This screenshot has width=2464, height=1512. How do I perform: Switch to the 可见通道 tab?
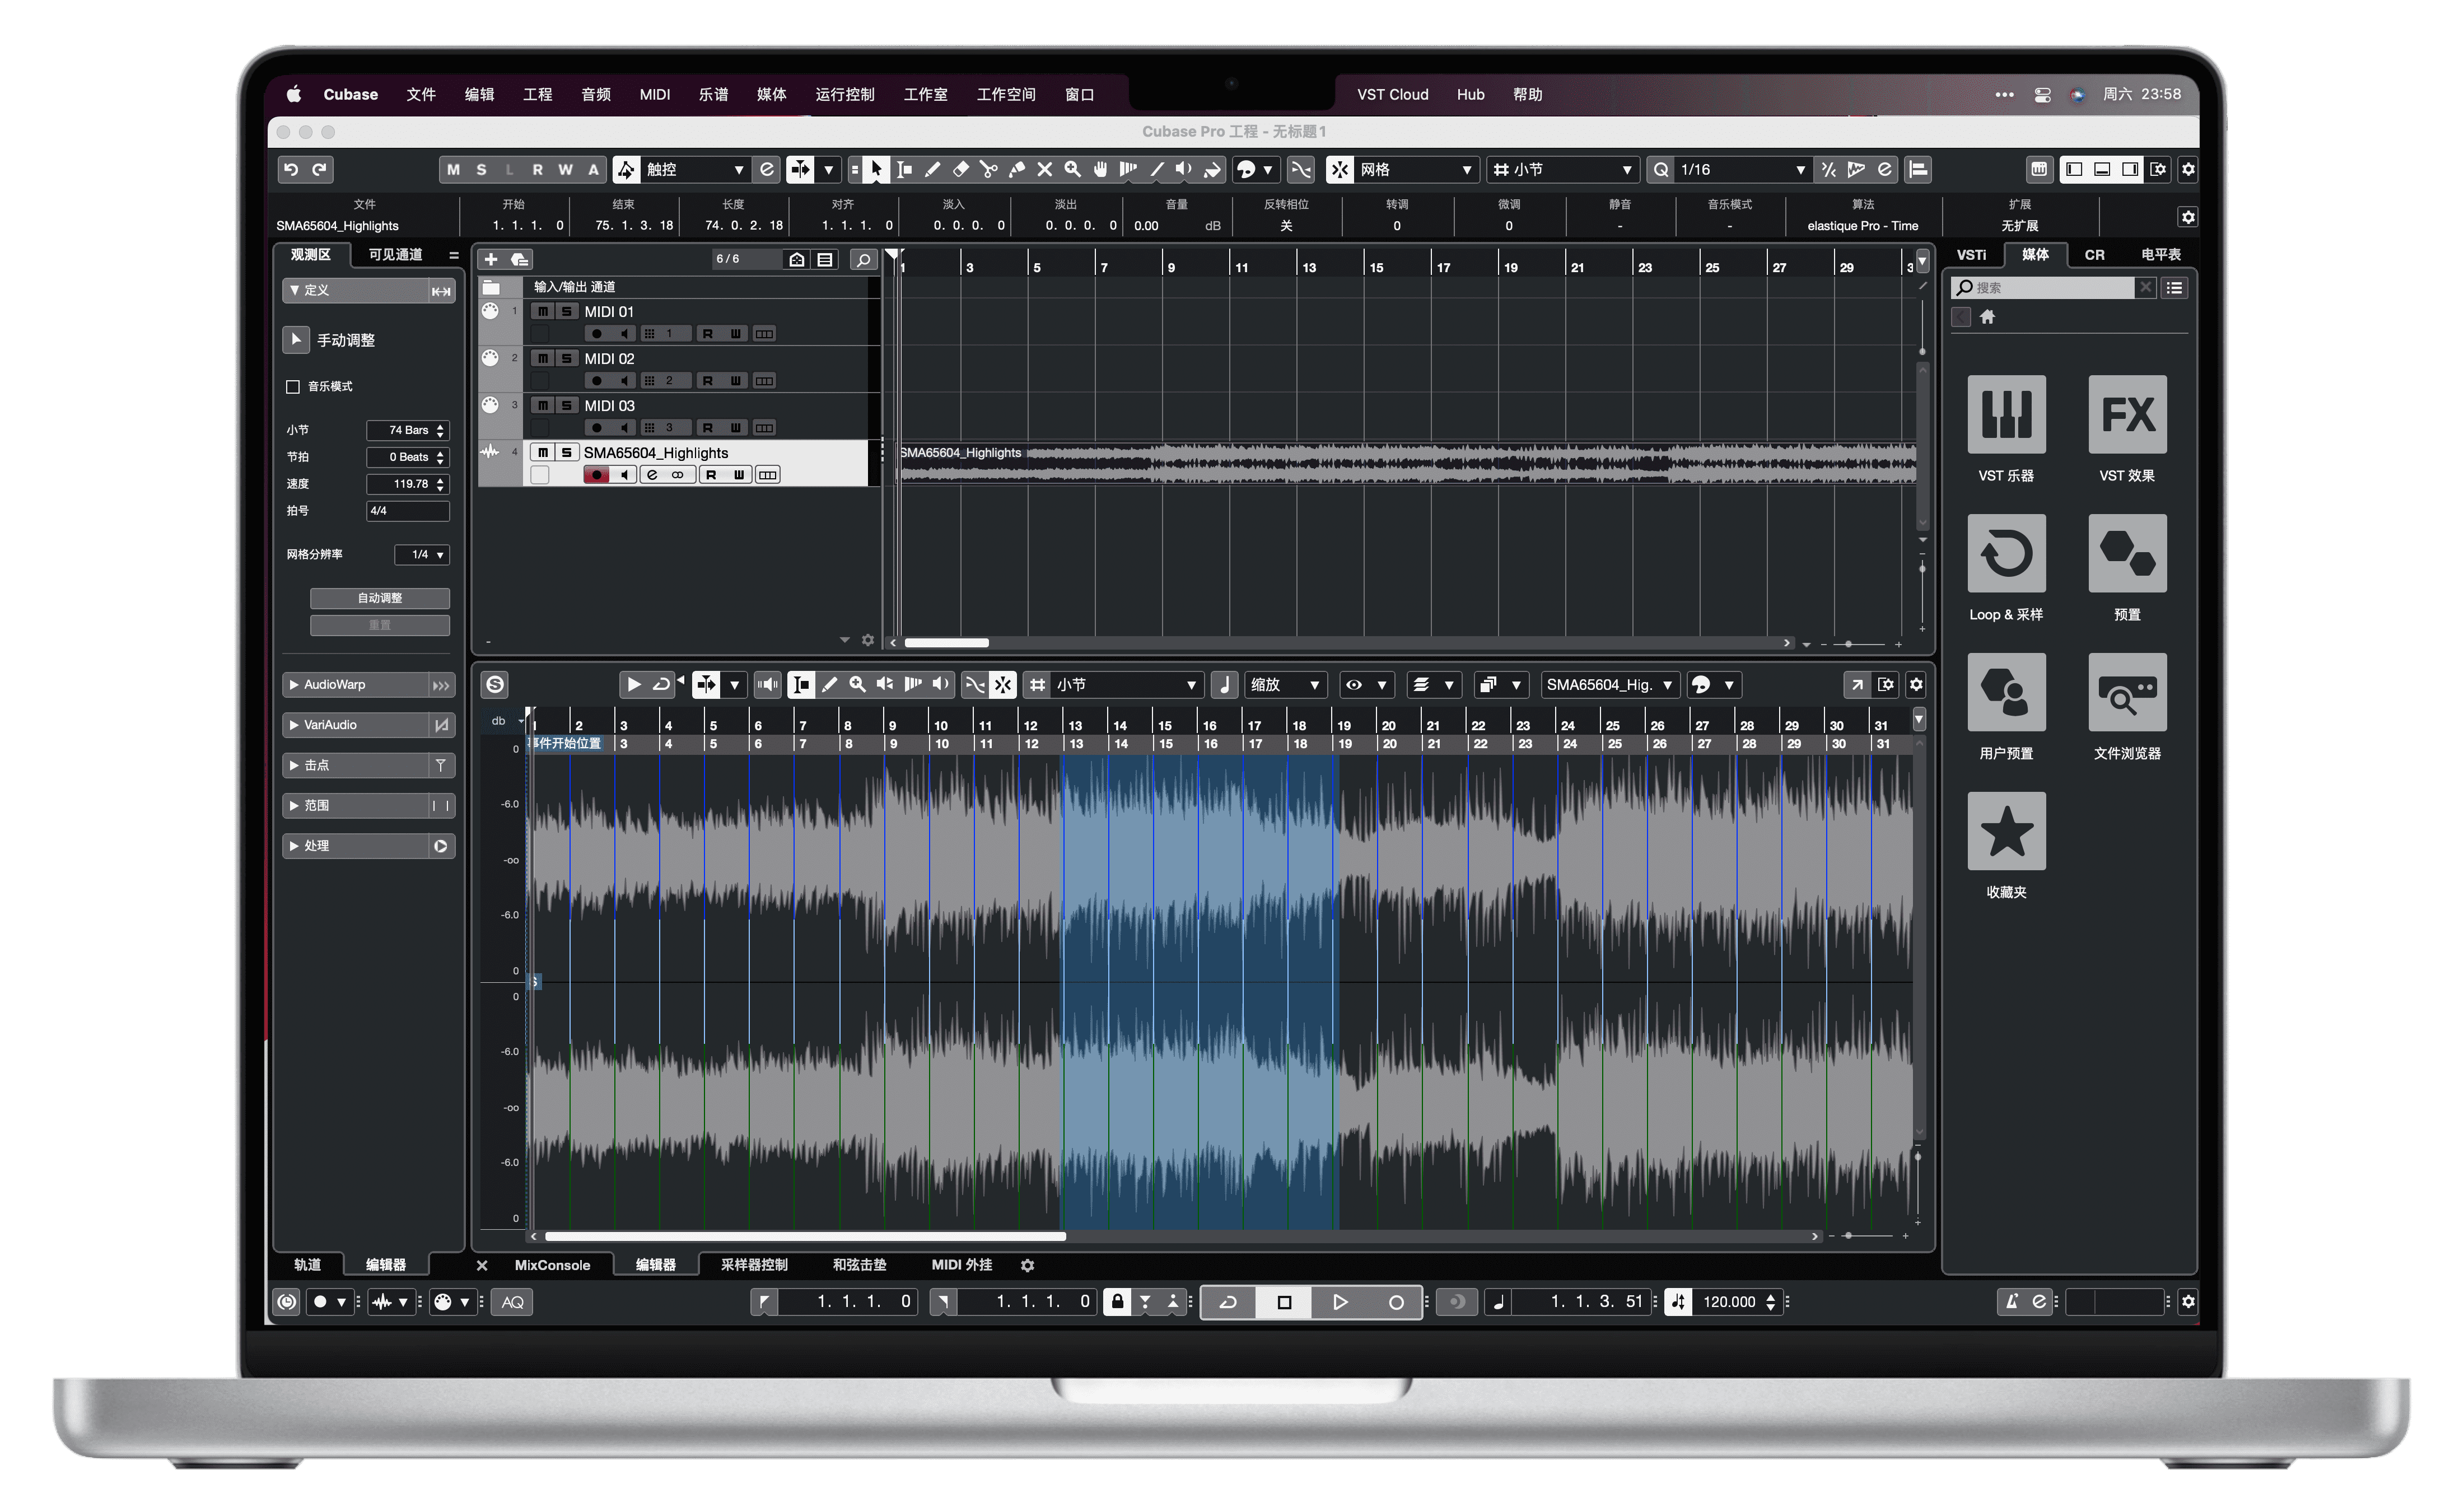(x=396, y=255)
